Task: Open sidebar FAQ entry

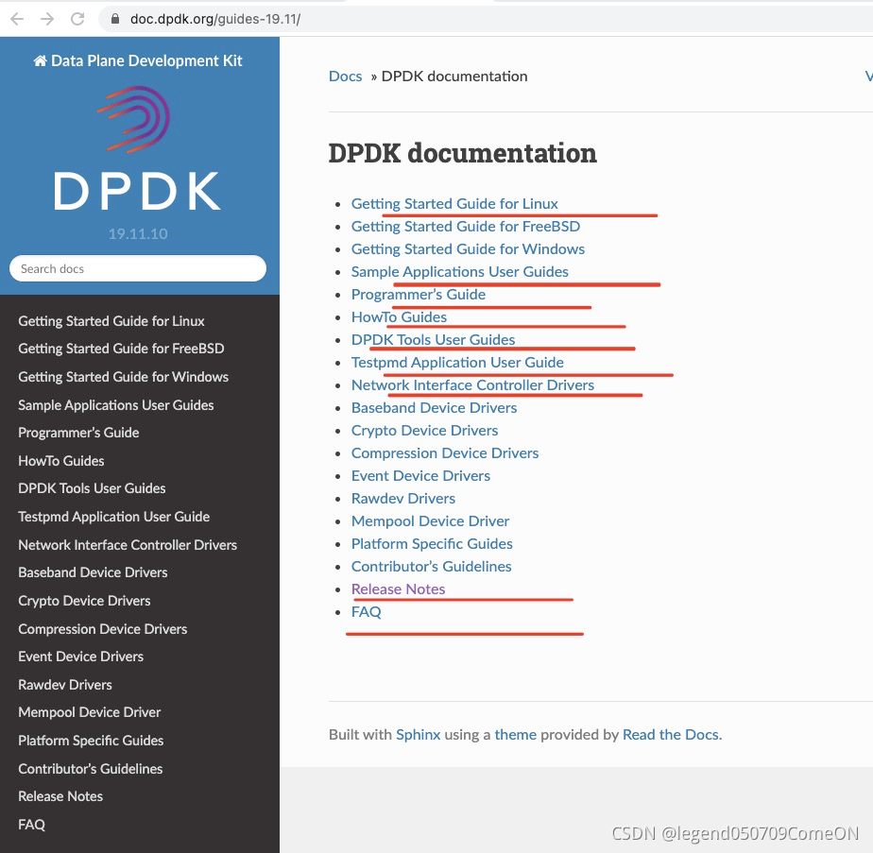Action: point(31,825)
